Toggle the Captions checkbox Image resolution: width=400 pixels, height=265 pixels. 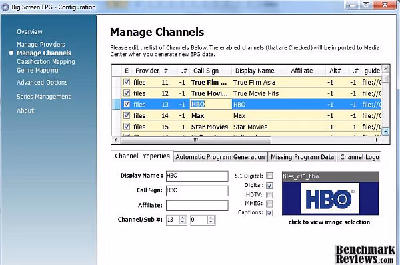(269, 213)
